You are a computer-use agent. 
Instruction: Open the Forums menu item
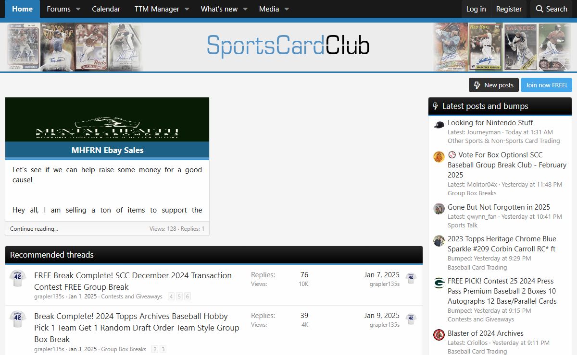point(59,9)
